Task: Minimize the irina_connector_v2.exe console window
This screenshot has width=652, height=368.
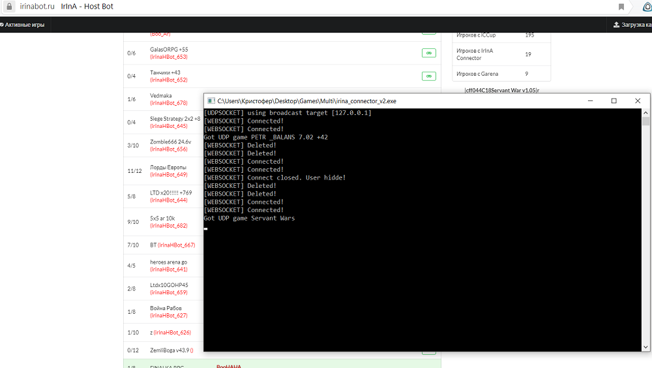Action: (590, 100)
